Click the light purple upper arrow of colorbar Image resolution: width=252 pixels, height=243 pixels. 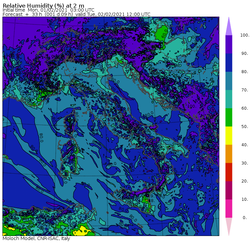coord(229,27)
